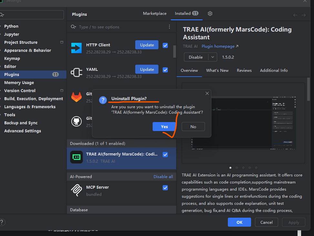This screenshot has height=236, width=314.
Task: Select the Plugins settings item
Action: (33, 75)
